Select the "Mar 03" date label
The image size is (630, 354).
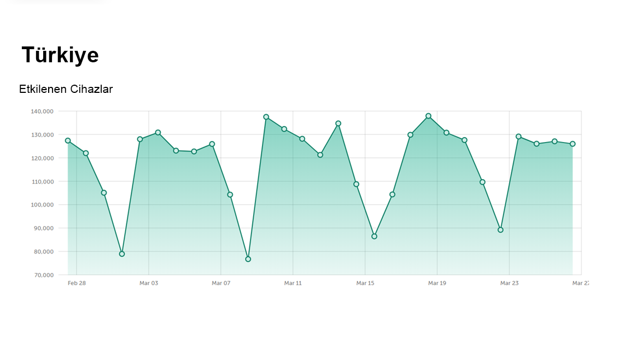(x=149, y=283)
